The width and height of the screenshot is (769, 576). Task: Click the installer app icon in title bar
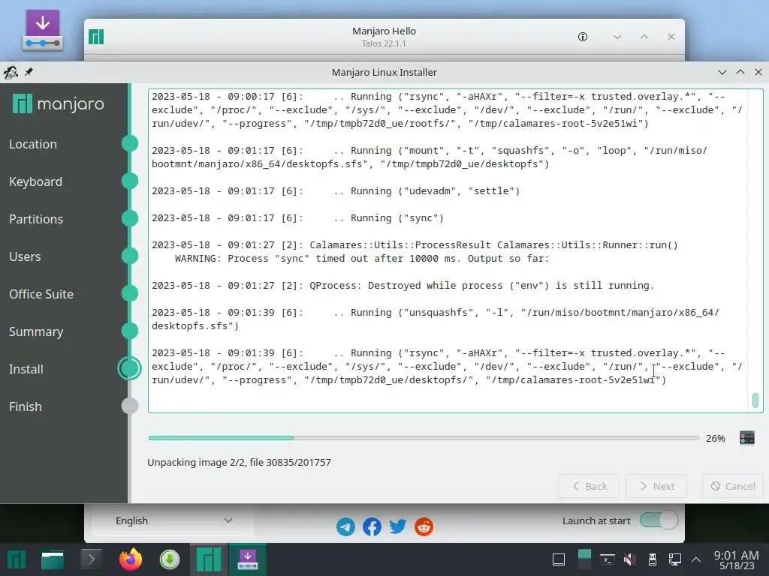tap(11, 72)
